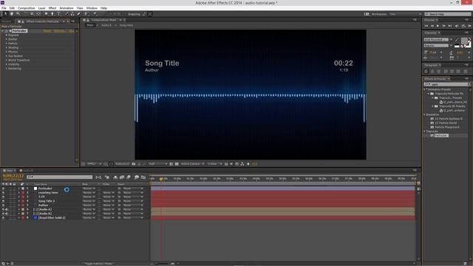
Task: Click the snapshot camera icon in viewer
Action: 134,164
